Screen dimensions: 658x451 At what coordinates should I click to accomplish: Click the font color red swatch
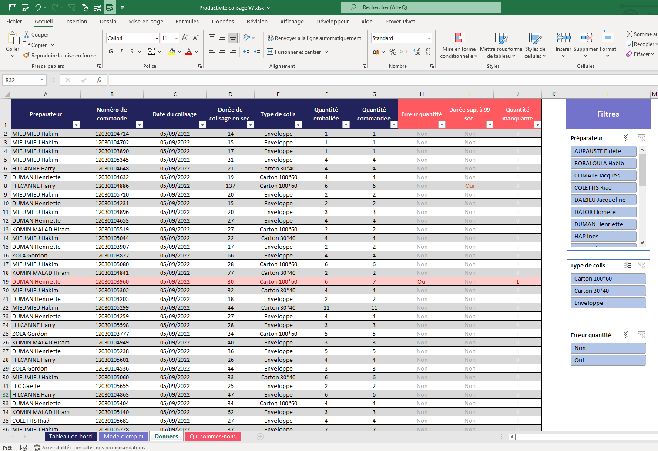(x=189, y=52)
